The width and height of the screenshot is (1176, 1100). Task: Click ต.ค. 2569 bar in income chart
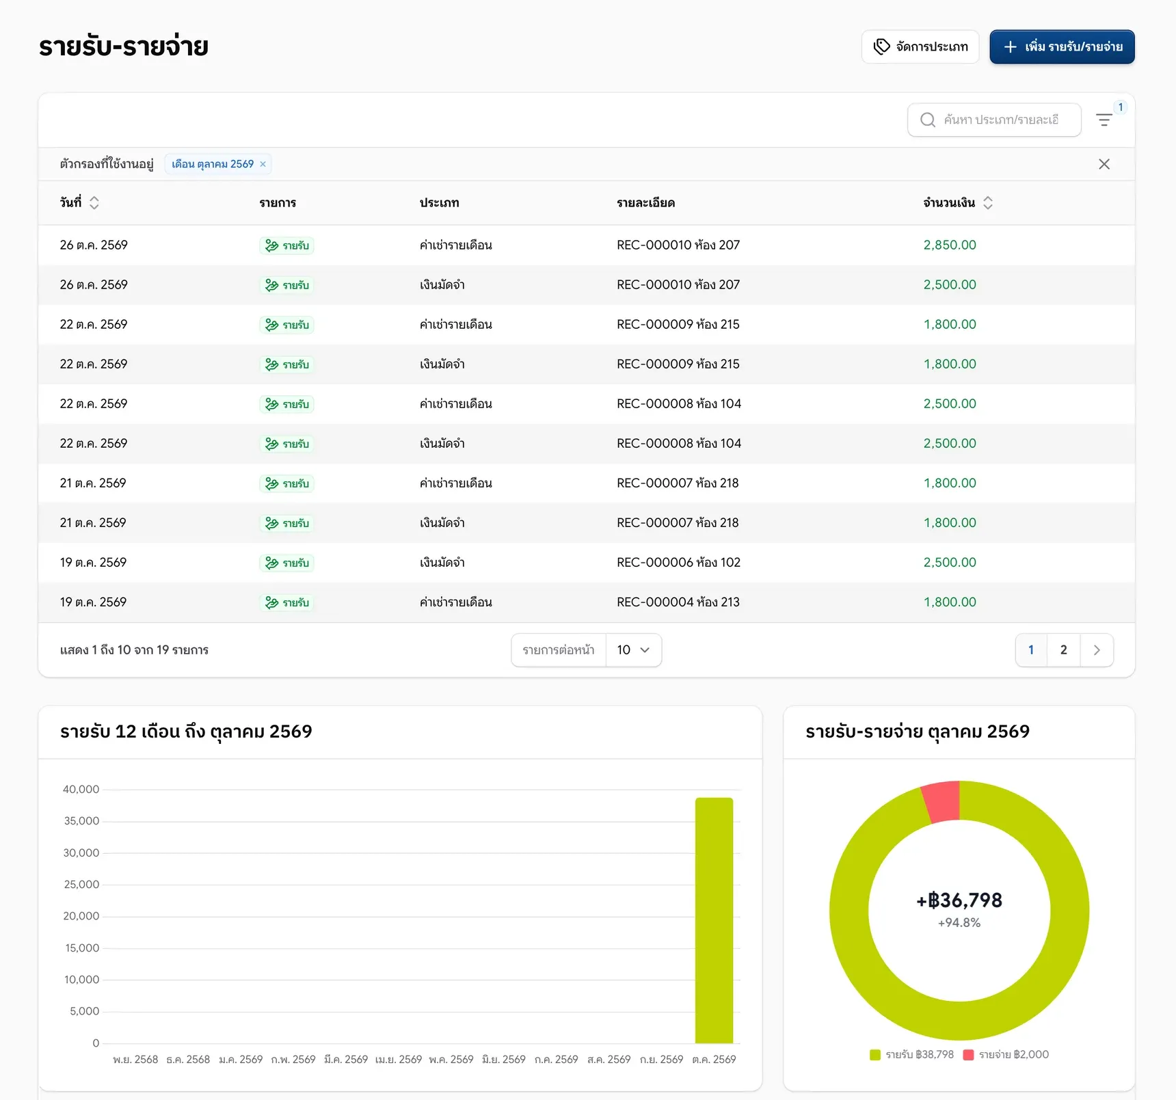click(714, 920)
